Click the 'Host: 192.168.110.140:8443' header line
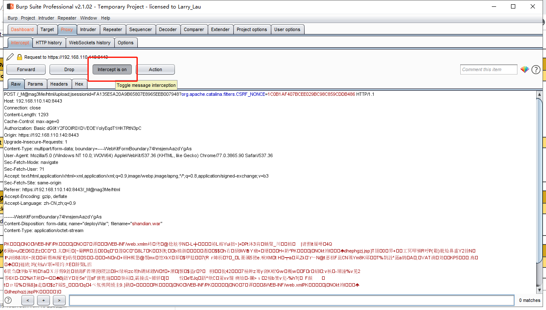 (33, 101)
